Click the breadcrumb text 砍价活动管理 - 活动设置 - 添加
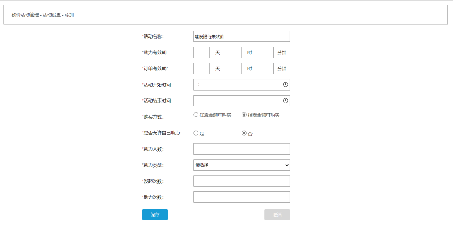Image resolution: width=453 pixels, height=225 pixels. [x=43, y=15]
